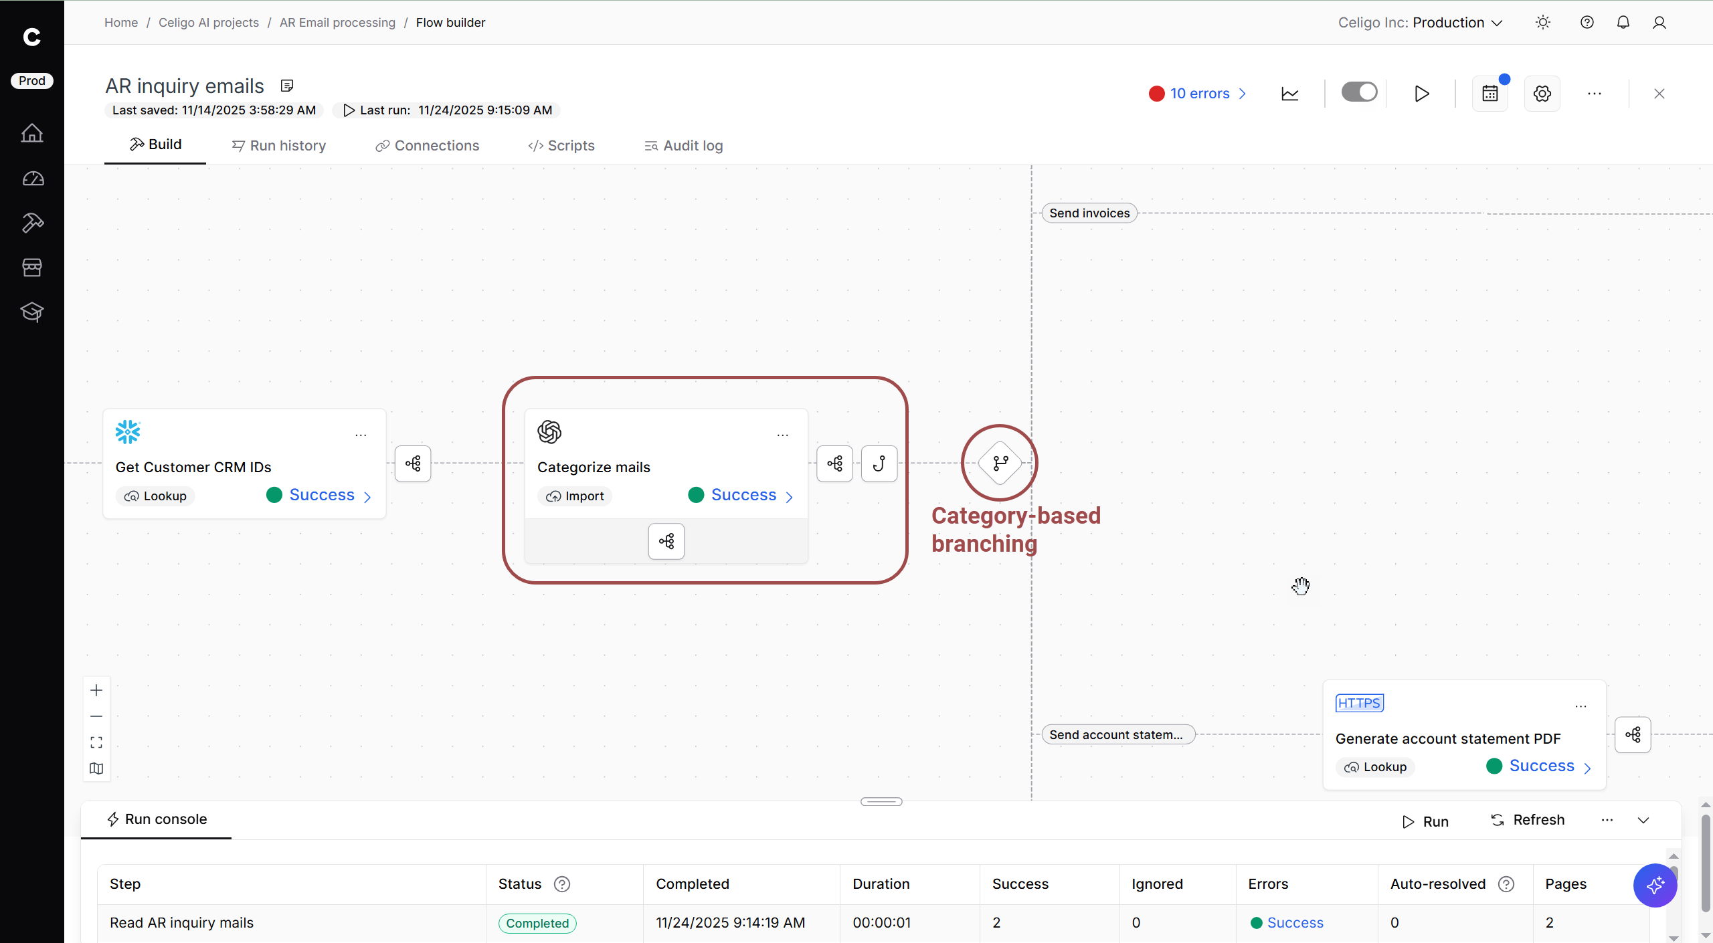
Task: Click the Run console resize handle
Action: [881, 801]
